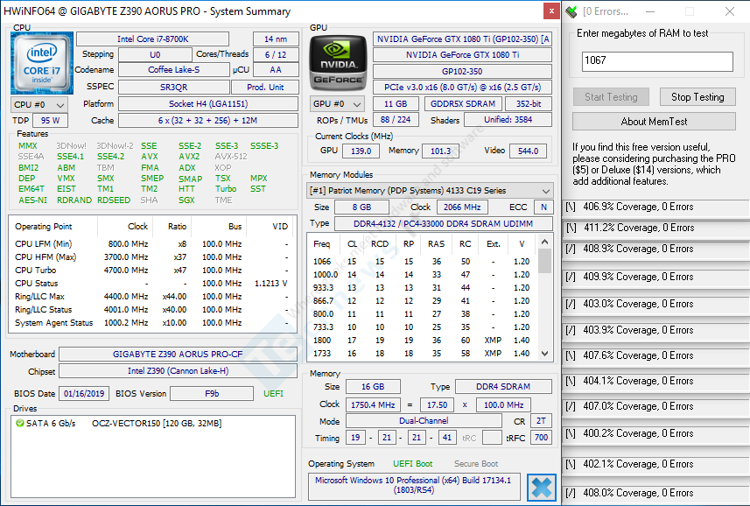Image resolution: width=750 pixels, height=506 pixels.
Task: Click the NVIDIA GeForce logo
Action: 339,62
